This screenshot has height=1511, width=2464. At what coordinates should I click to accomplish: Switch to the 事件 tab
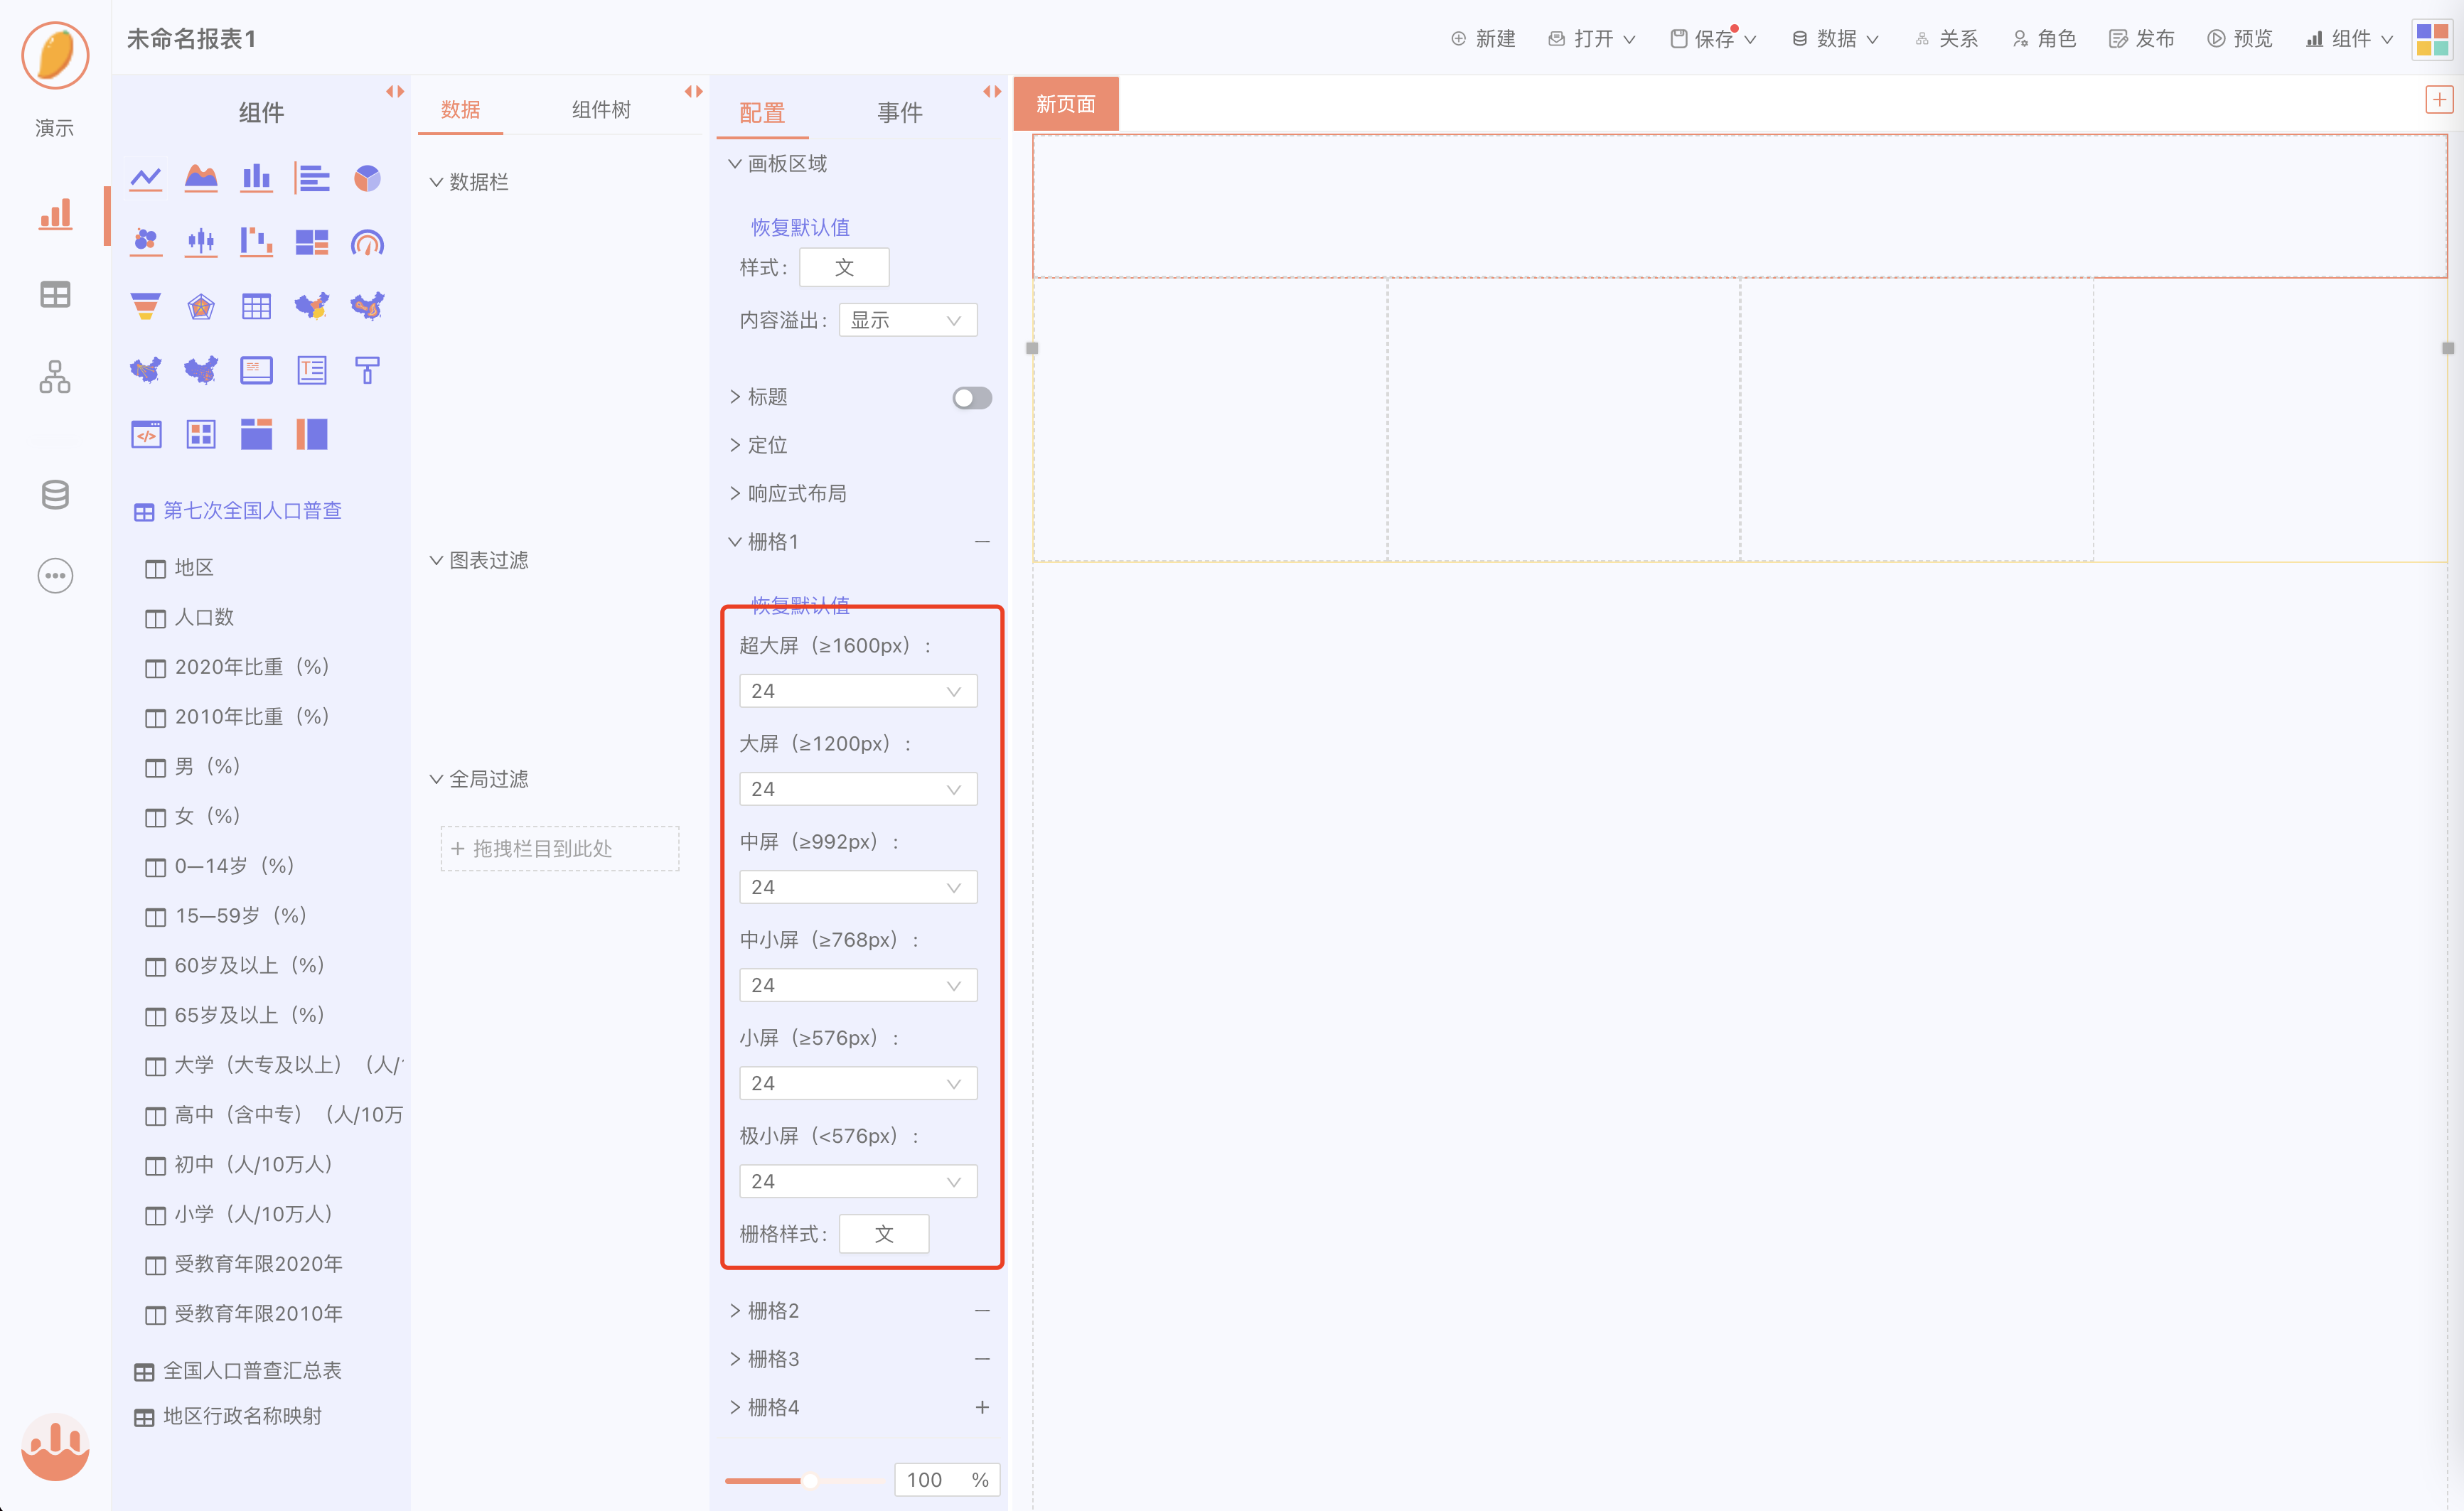click(900, 113)
